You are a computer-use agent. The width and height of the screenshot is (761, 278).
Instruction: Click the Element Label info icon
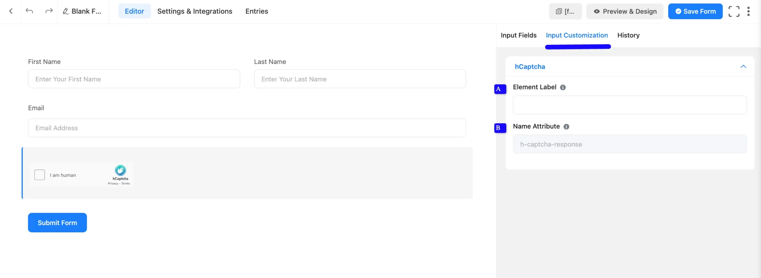(x=563, y=87)
